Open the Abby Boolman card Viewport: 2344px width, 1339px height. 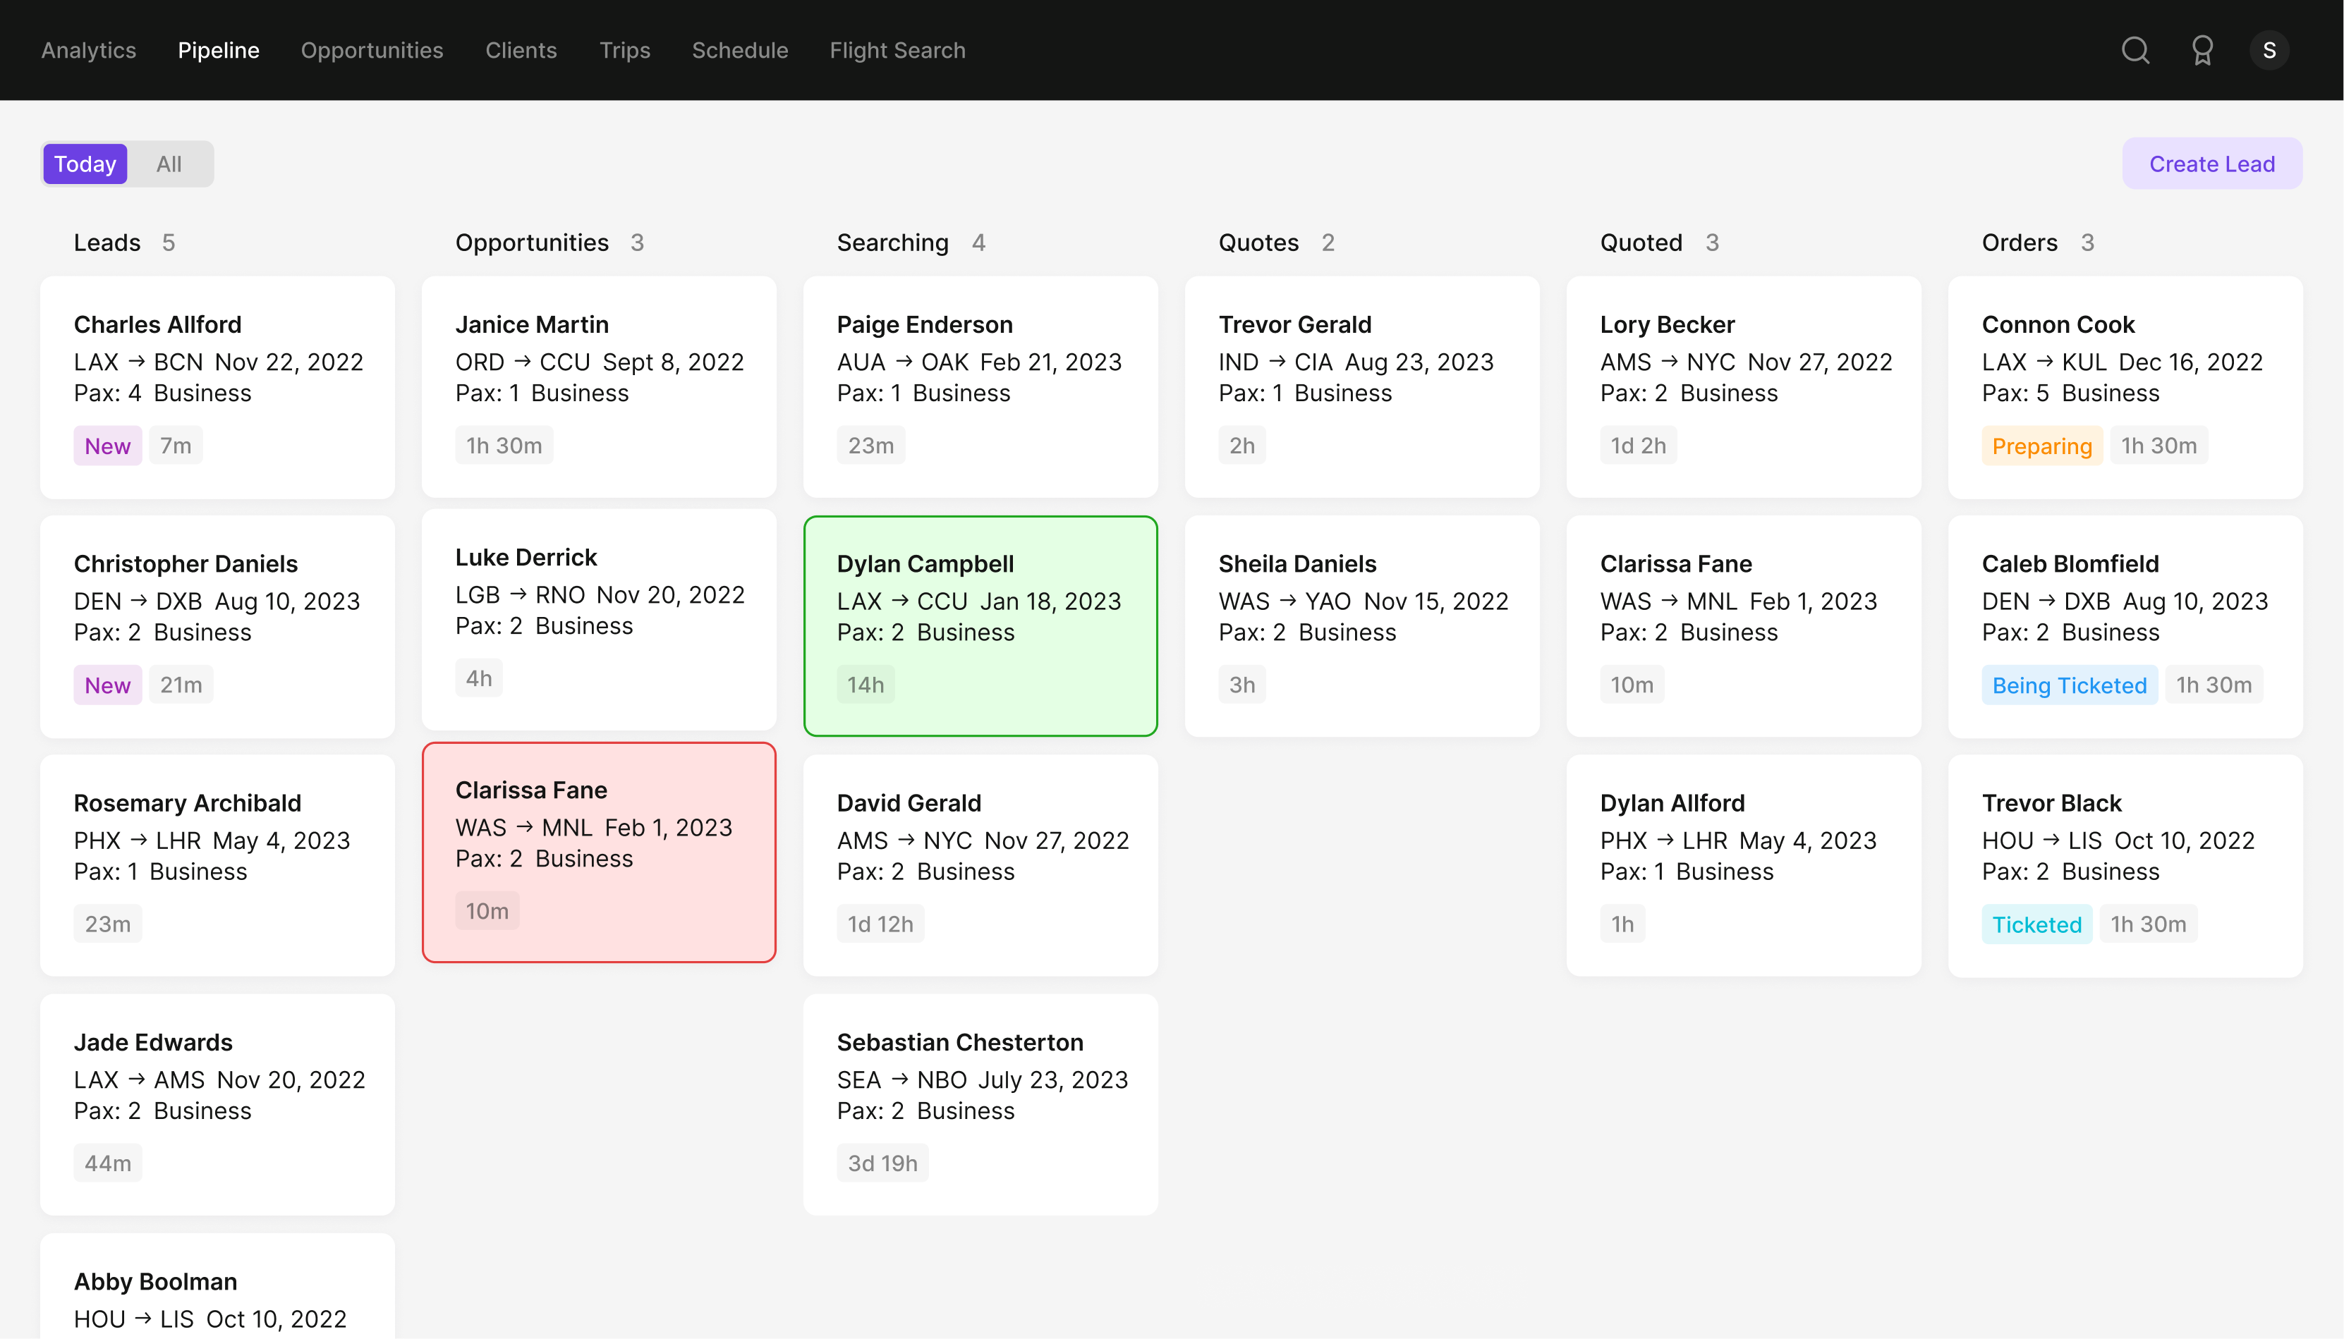(218, 1287)
